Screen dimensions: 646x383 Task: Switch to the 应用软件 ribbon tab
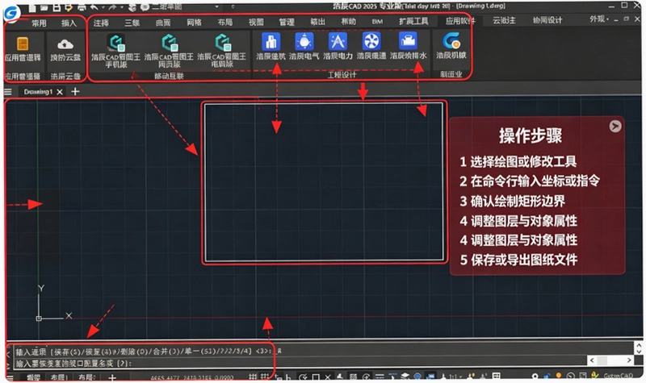point(460,21)
